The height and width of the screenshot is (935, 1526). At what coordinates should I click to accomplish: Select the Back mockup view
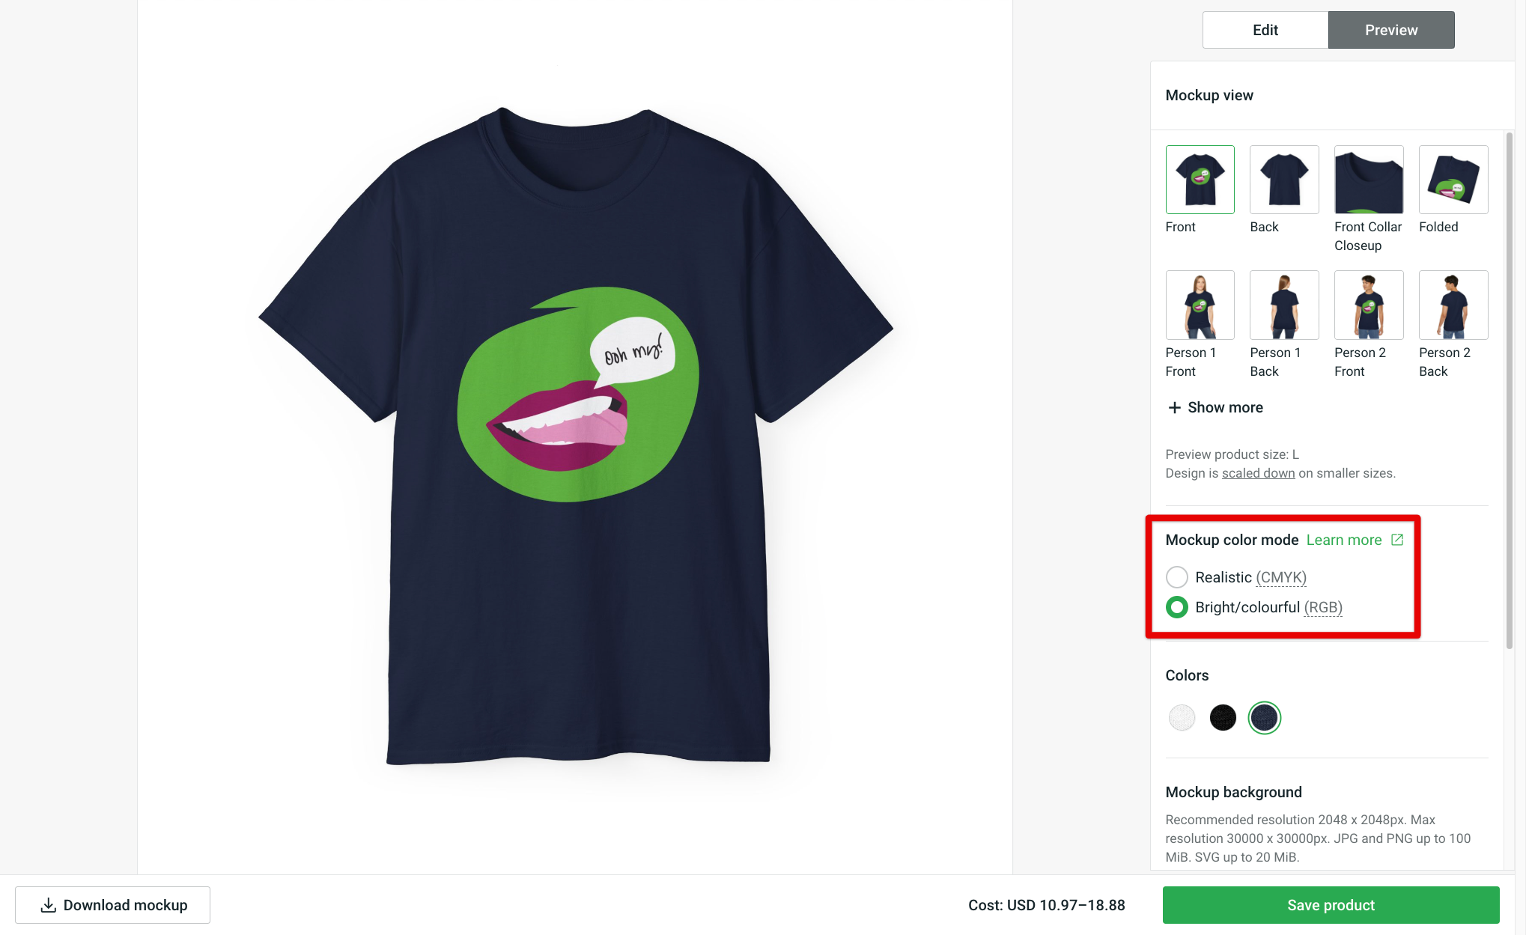[1283, 179]
